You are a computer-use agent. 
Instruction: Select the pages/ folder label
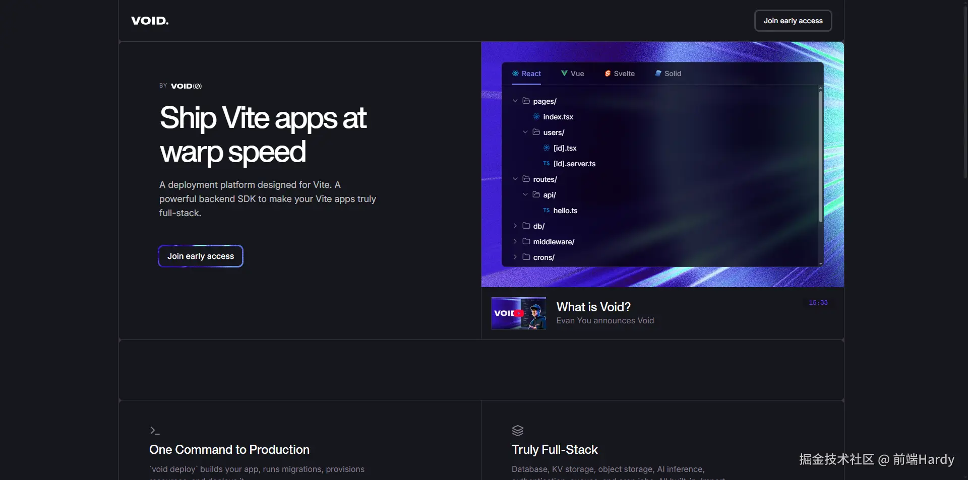[544, 101]
